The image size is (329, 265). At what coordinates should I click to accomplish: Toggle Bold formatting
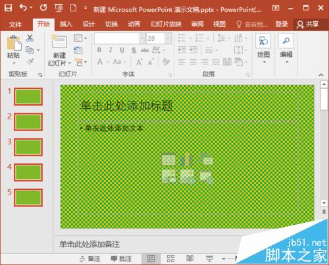[99, 50]
